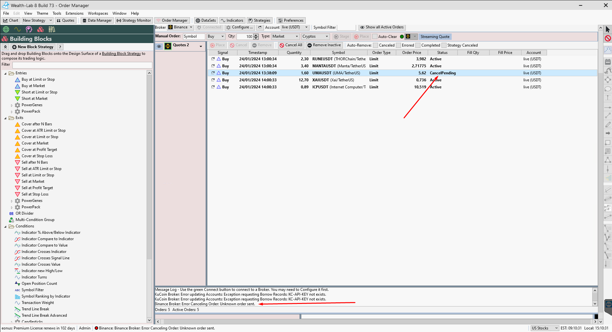The width and height of the screenshot is (612, 332).
Task: Select the calendar drawing object tool
Action: (608, 62)
